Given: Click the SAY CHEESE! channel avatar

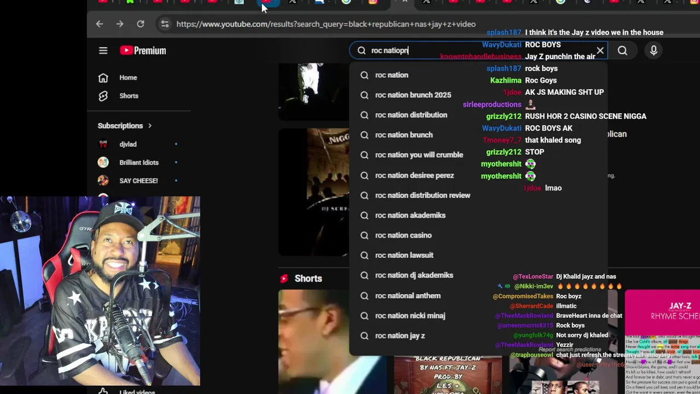Looking at the screenshot, I should 103,181.
